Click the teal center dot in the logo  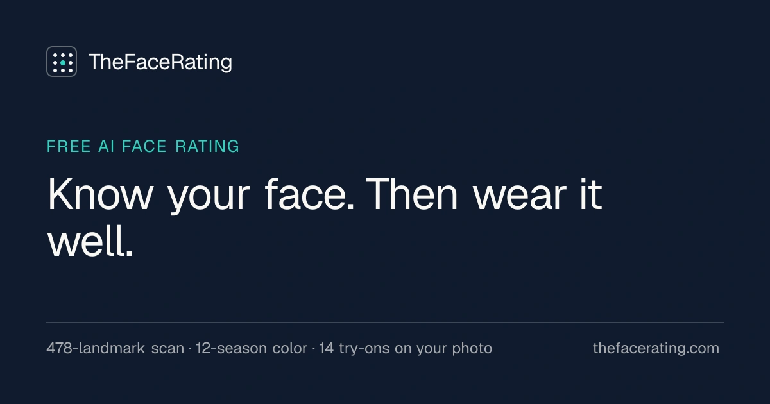(62, 62)
